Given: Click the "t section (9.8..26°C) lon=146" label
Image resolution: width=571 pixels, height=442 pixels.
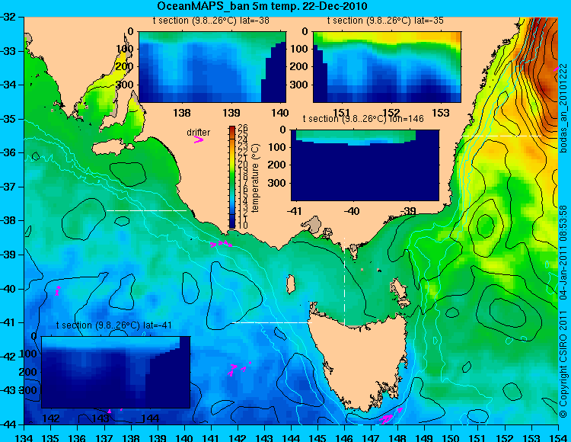Looking at the screenshot, I should [363, 119].
